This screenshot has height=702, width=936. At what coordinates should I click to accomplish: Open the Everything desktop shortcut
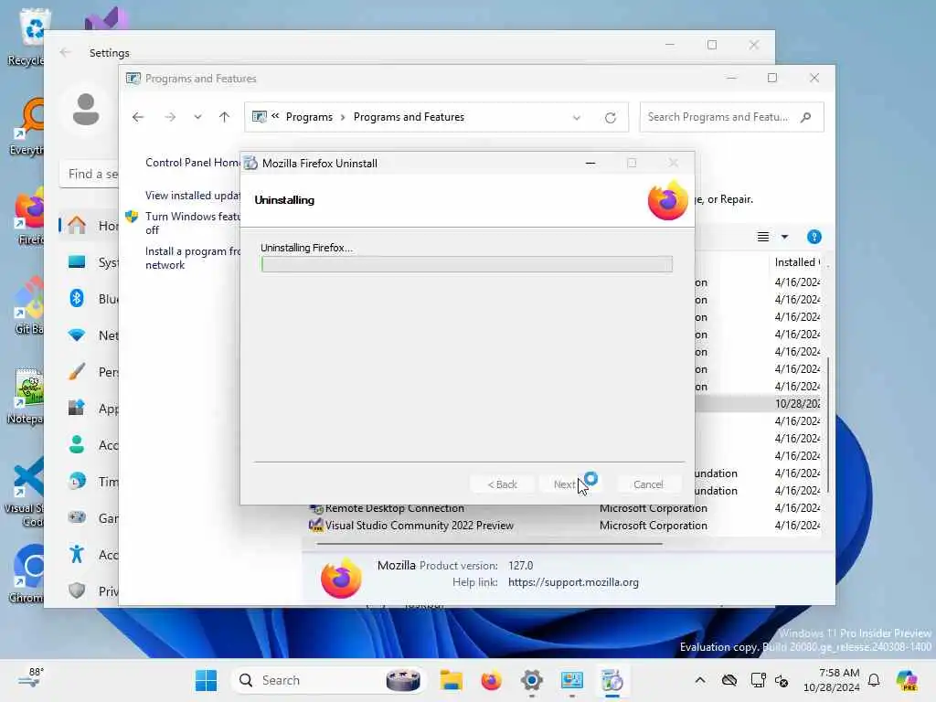tap(26, 126)
